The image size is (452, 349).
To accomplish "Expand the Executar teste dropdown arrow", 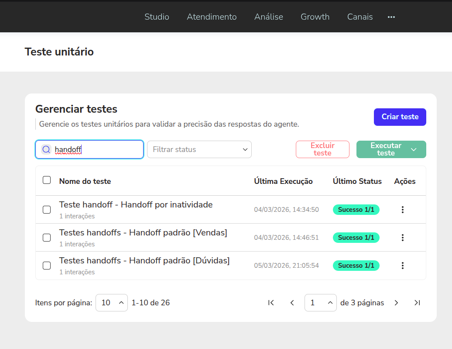I will pos(414,149).
